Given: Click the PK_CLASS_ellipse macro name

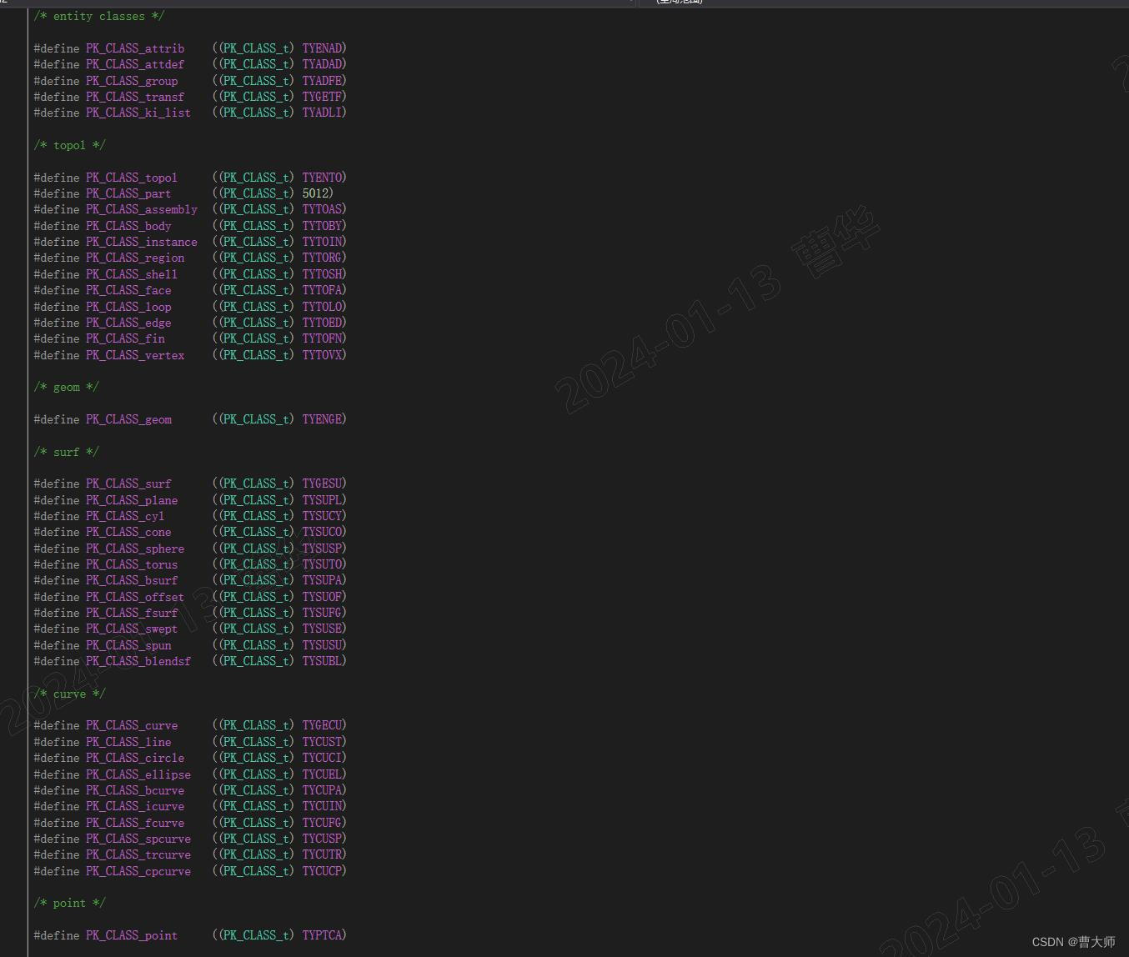Looking at the screenshot, I should click(x=138, y=774).
